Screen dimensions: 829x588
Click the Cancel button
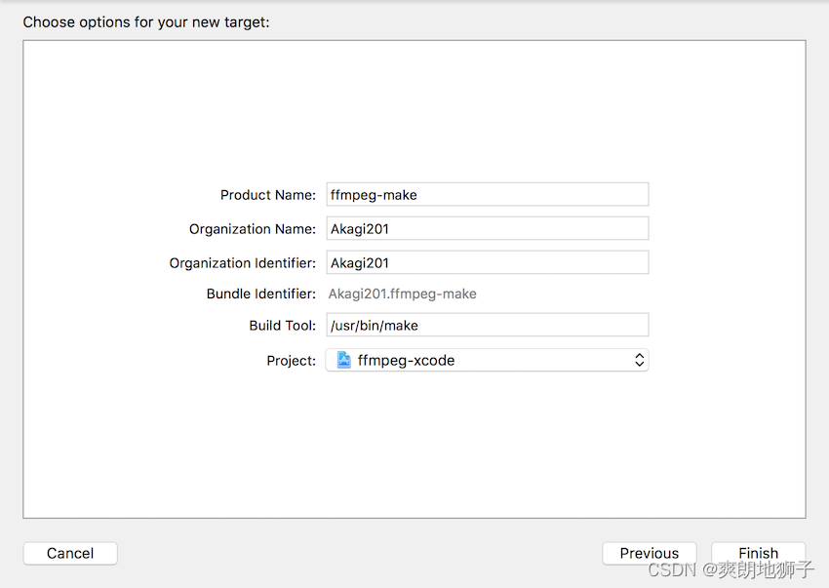coord(70,553)
